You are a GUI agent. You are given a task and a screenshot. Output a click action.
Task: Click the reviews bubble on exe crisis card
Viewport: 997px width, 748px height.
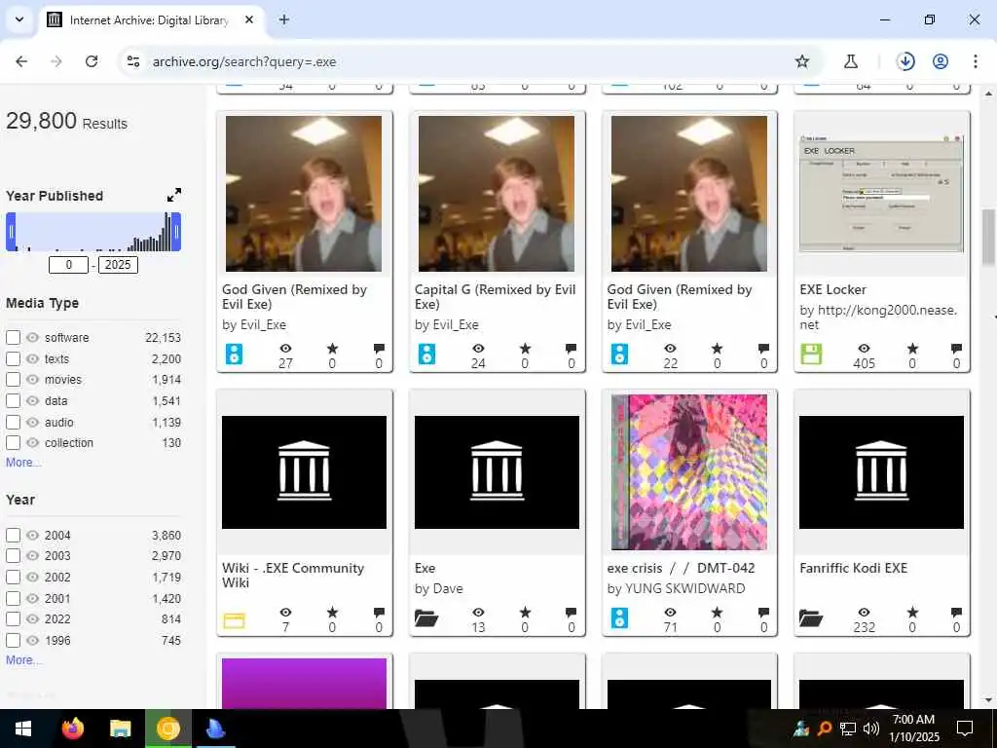click(763, 613)
